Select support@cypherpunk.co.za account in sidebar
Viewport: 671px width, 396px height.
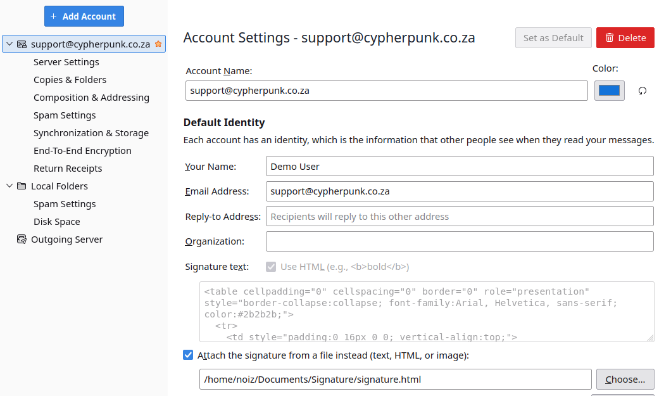tap(84, 44)
